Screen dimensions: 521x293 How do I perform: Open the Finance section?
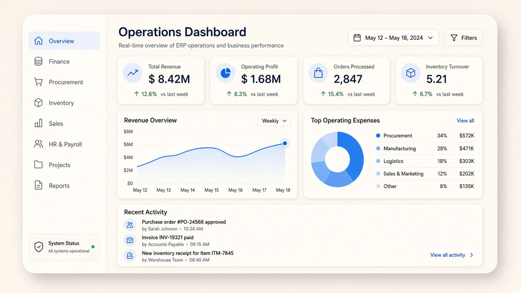tap(64, 61)
